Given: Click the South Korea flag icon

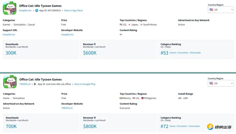Looking at the screenshot, I should pyautogui.click(x=141, y=25).
